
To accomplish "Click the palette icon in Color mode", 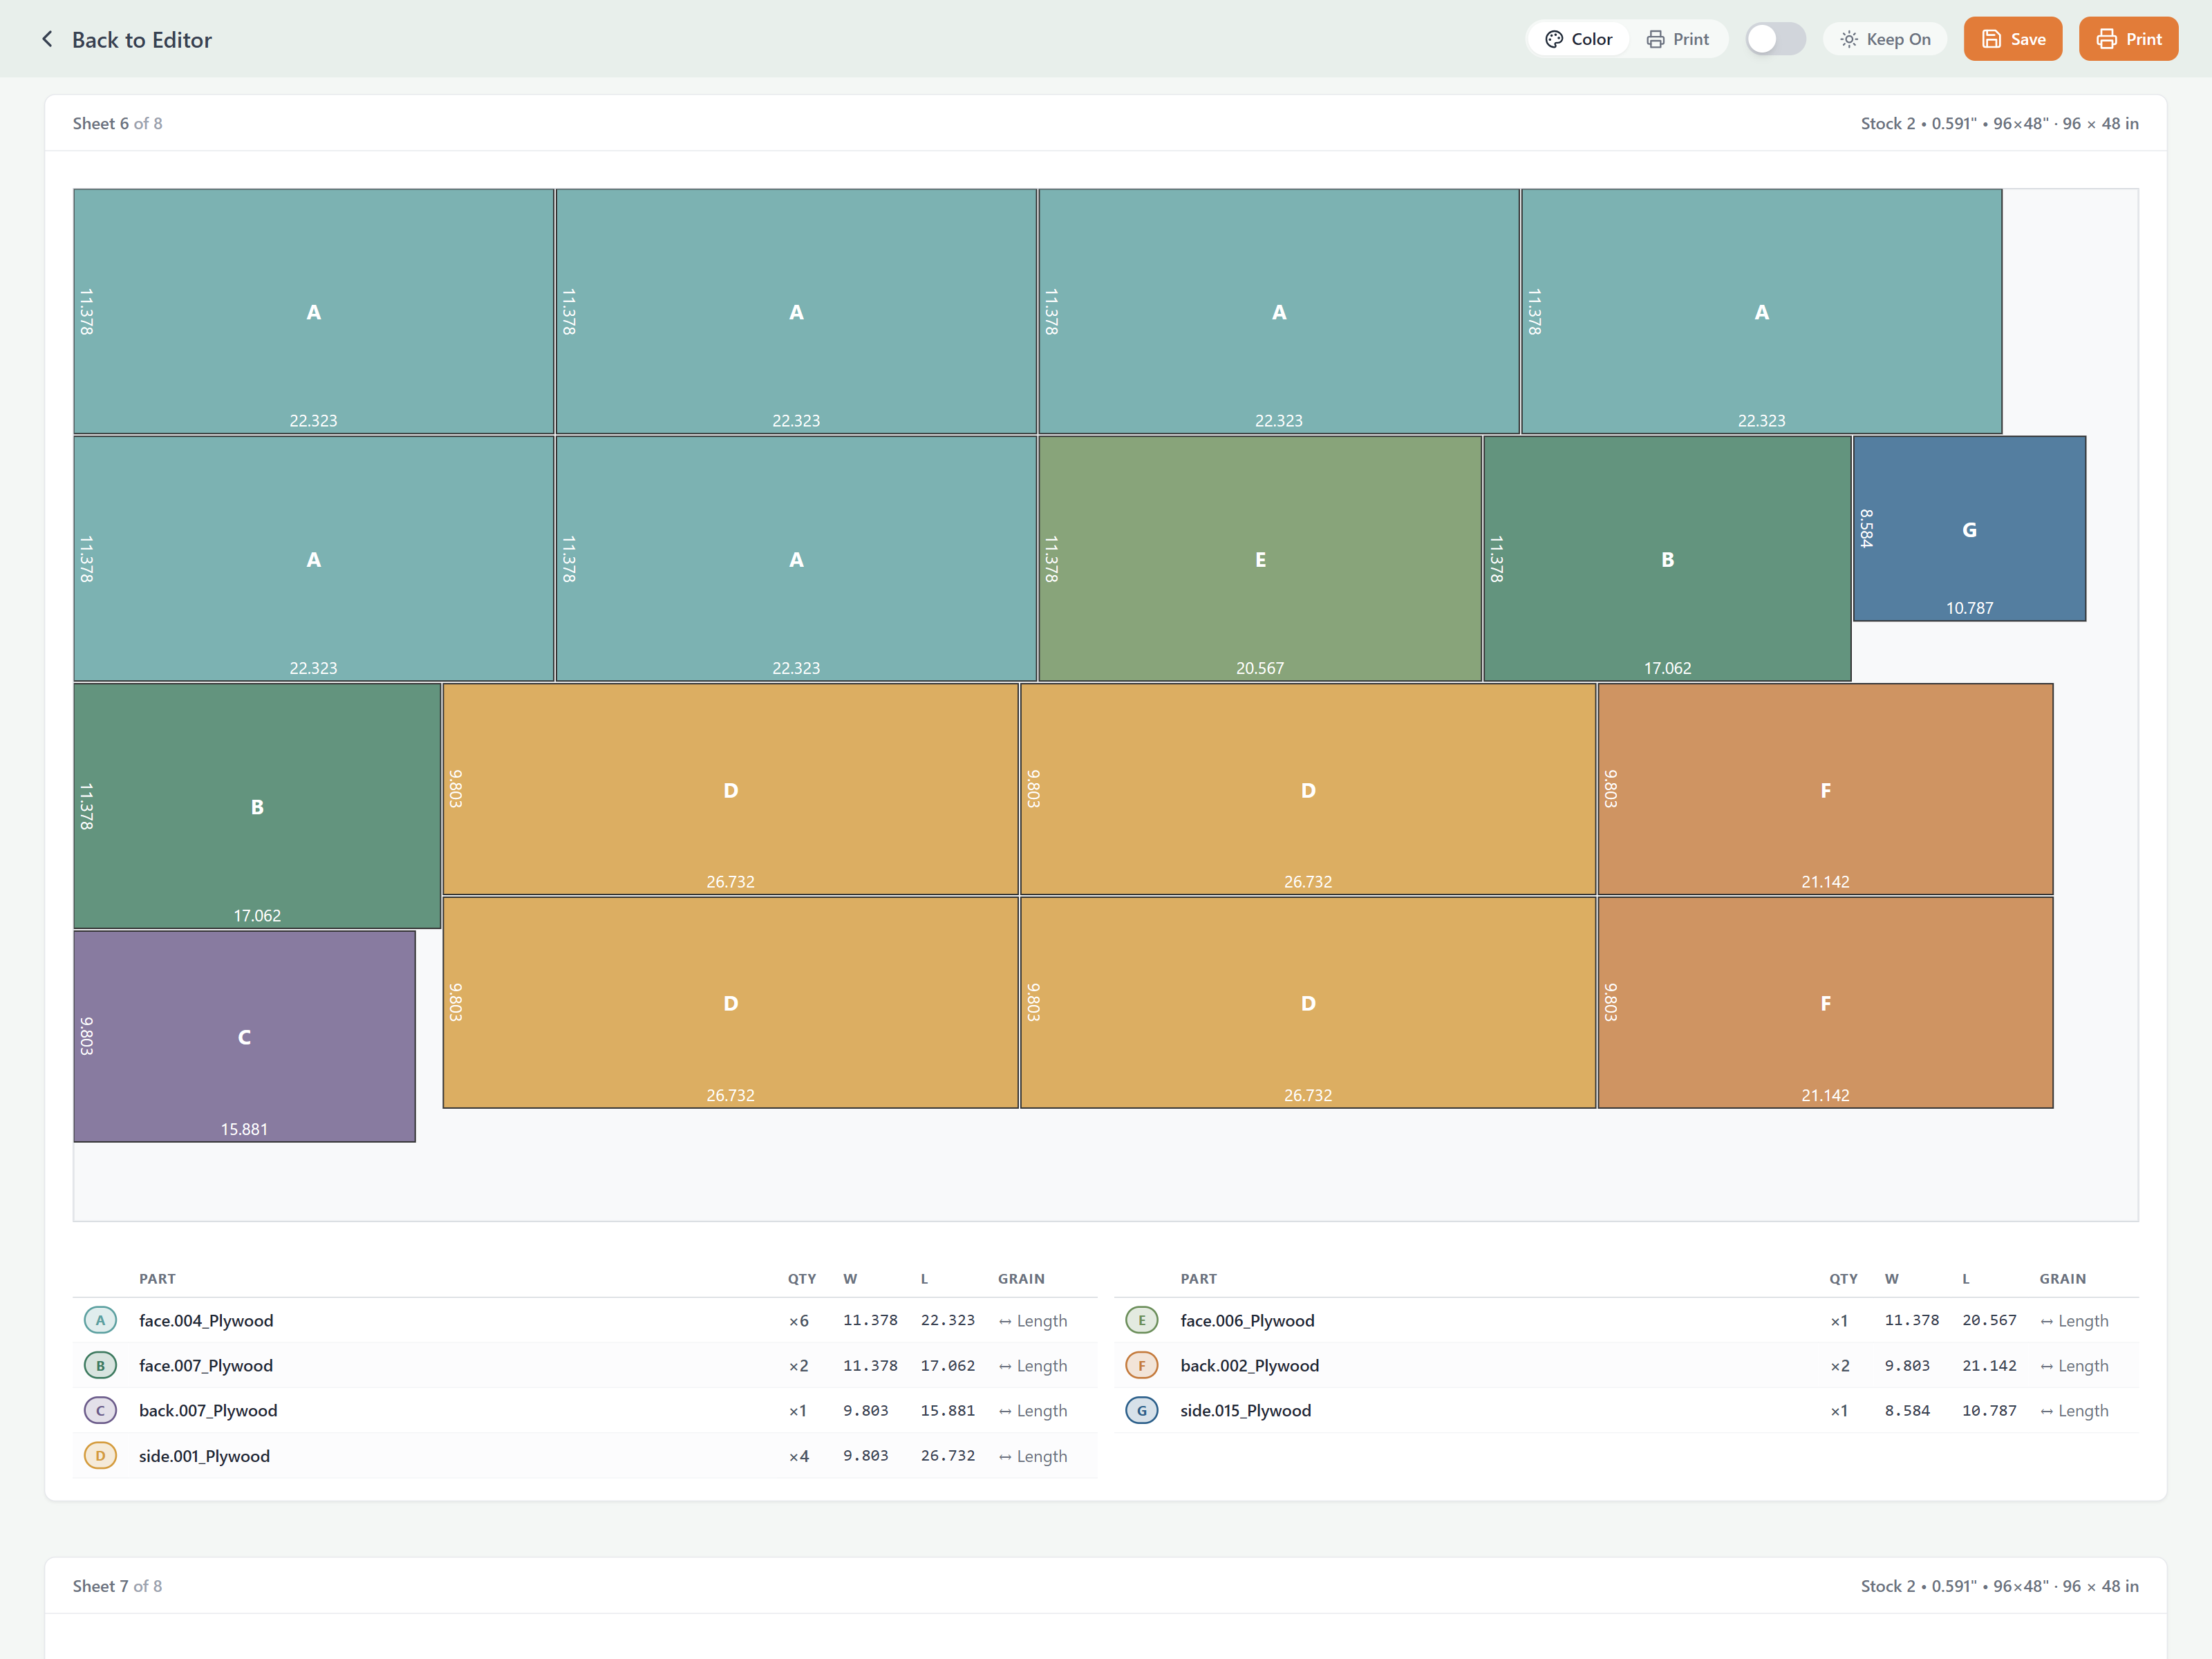I will pos(1553,39).
